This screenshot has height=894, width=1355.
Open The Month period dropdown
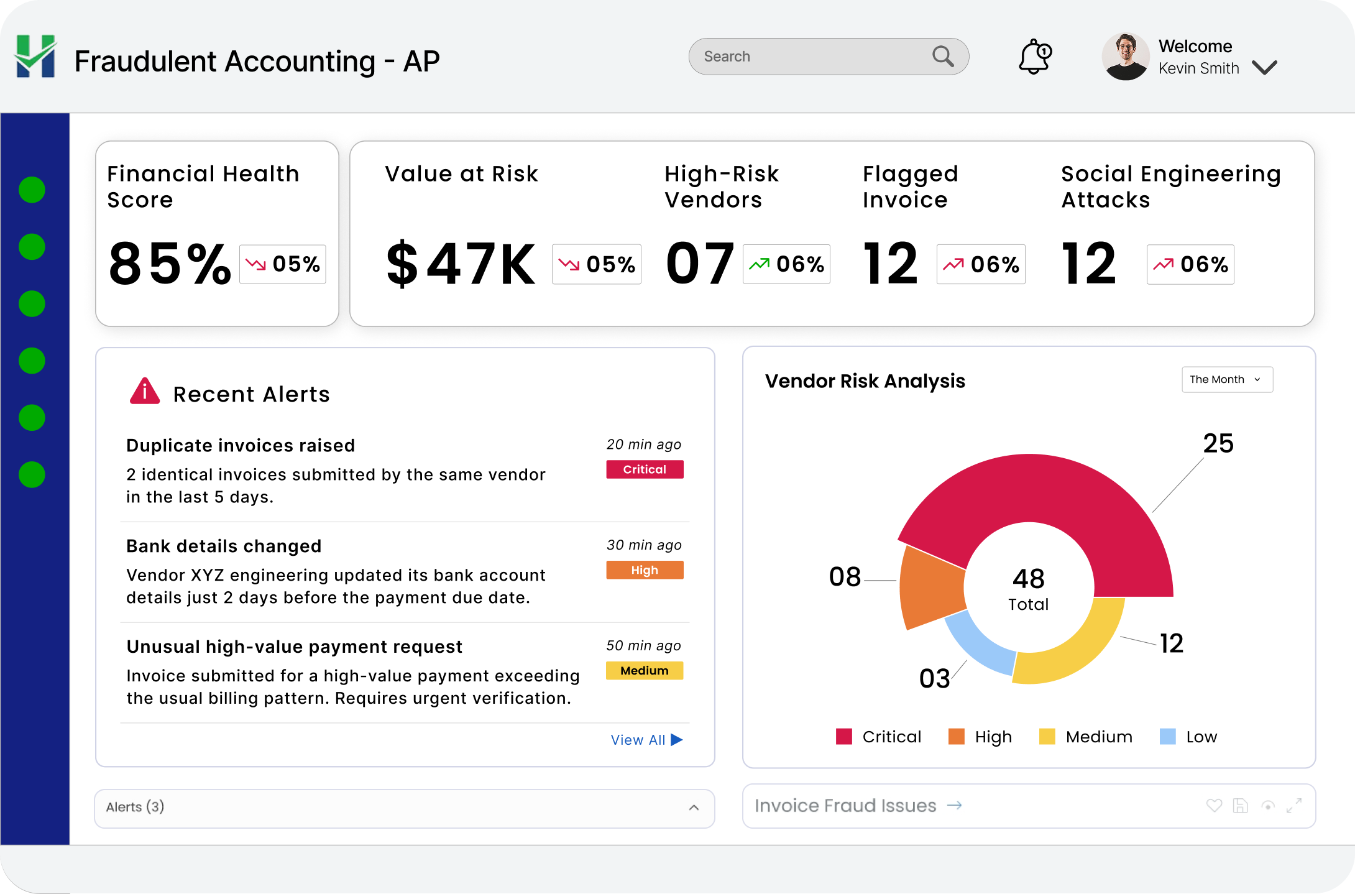click(1226, 379)
